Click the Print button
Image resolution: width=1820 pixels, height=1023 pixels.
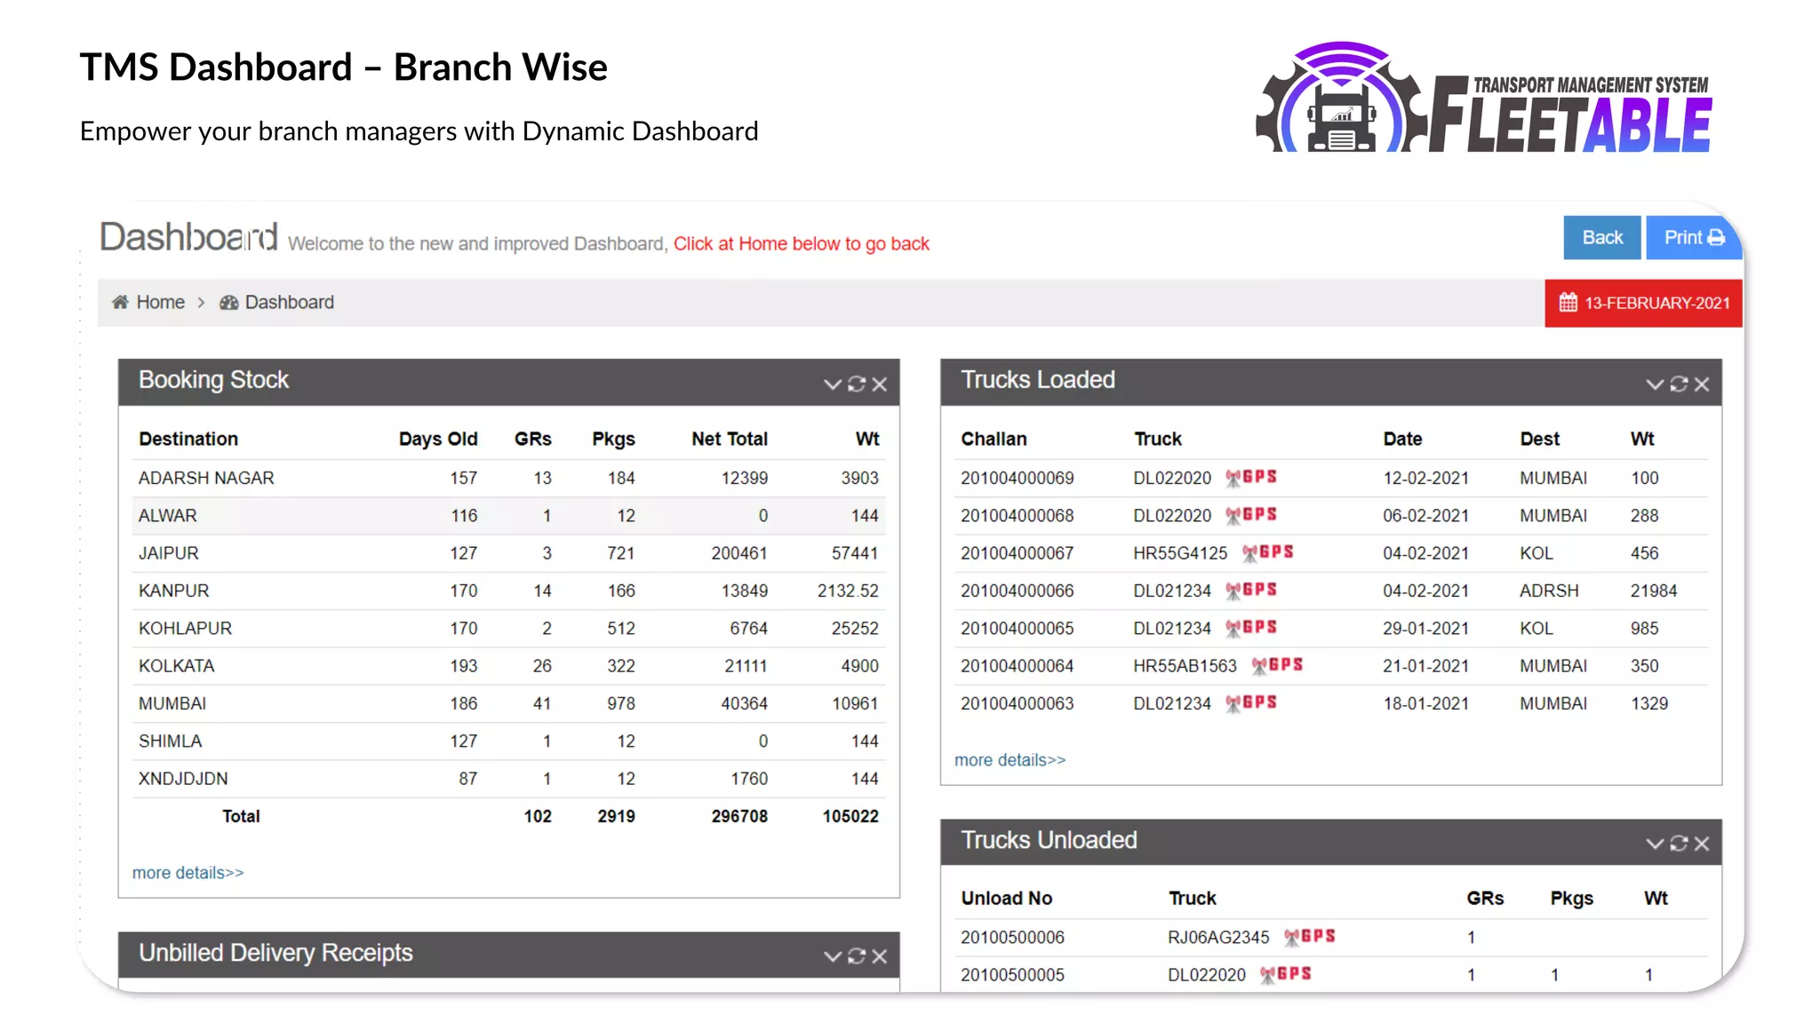tap(1693, 238)
